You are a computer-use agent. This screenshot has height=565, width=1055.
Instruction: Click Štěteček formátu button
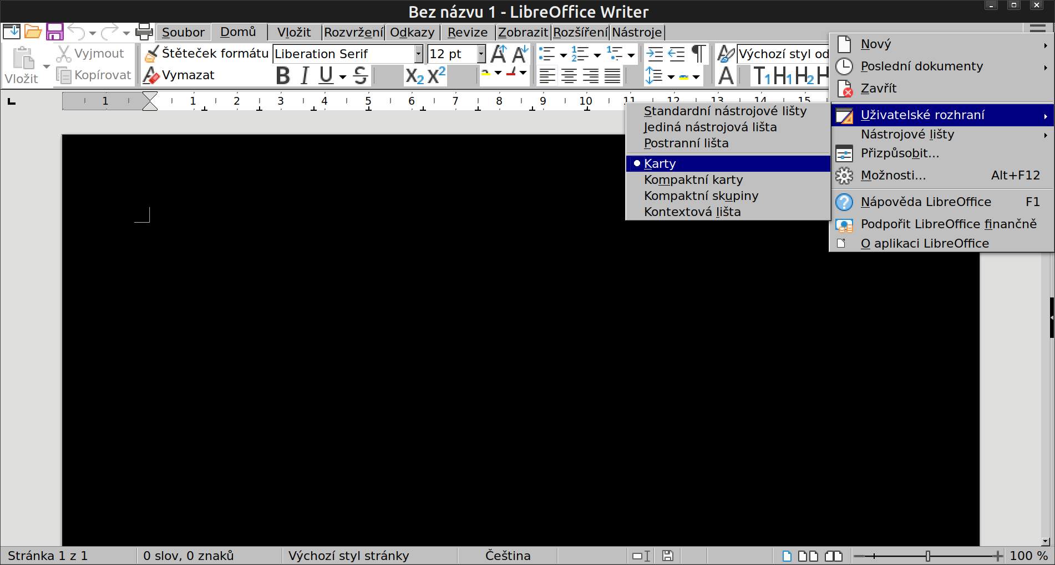pos(206,53)
